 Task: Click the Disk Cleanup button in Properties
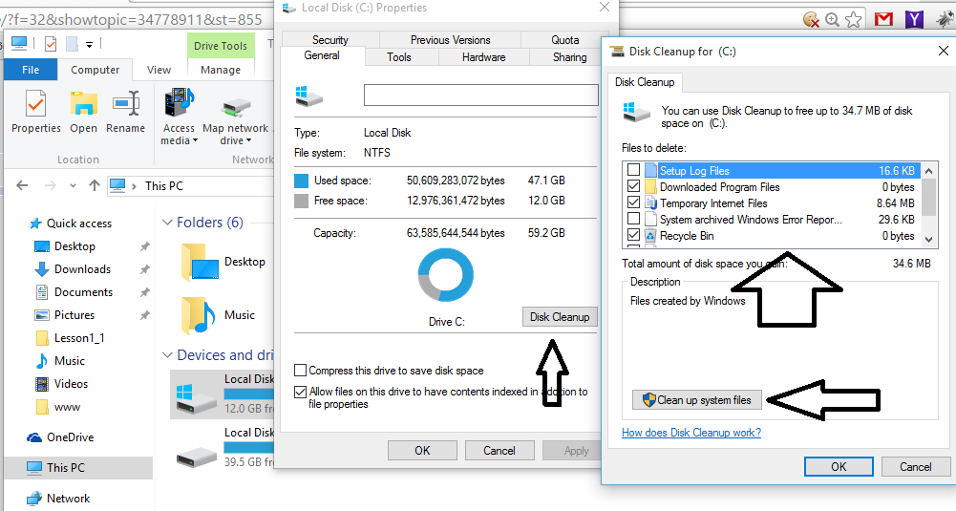point(560,317)
